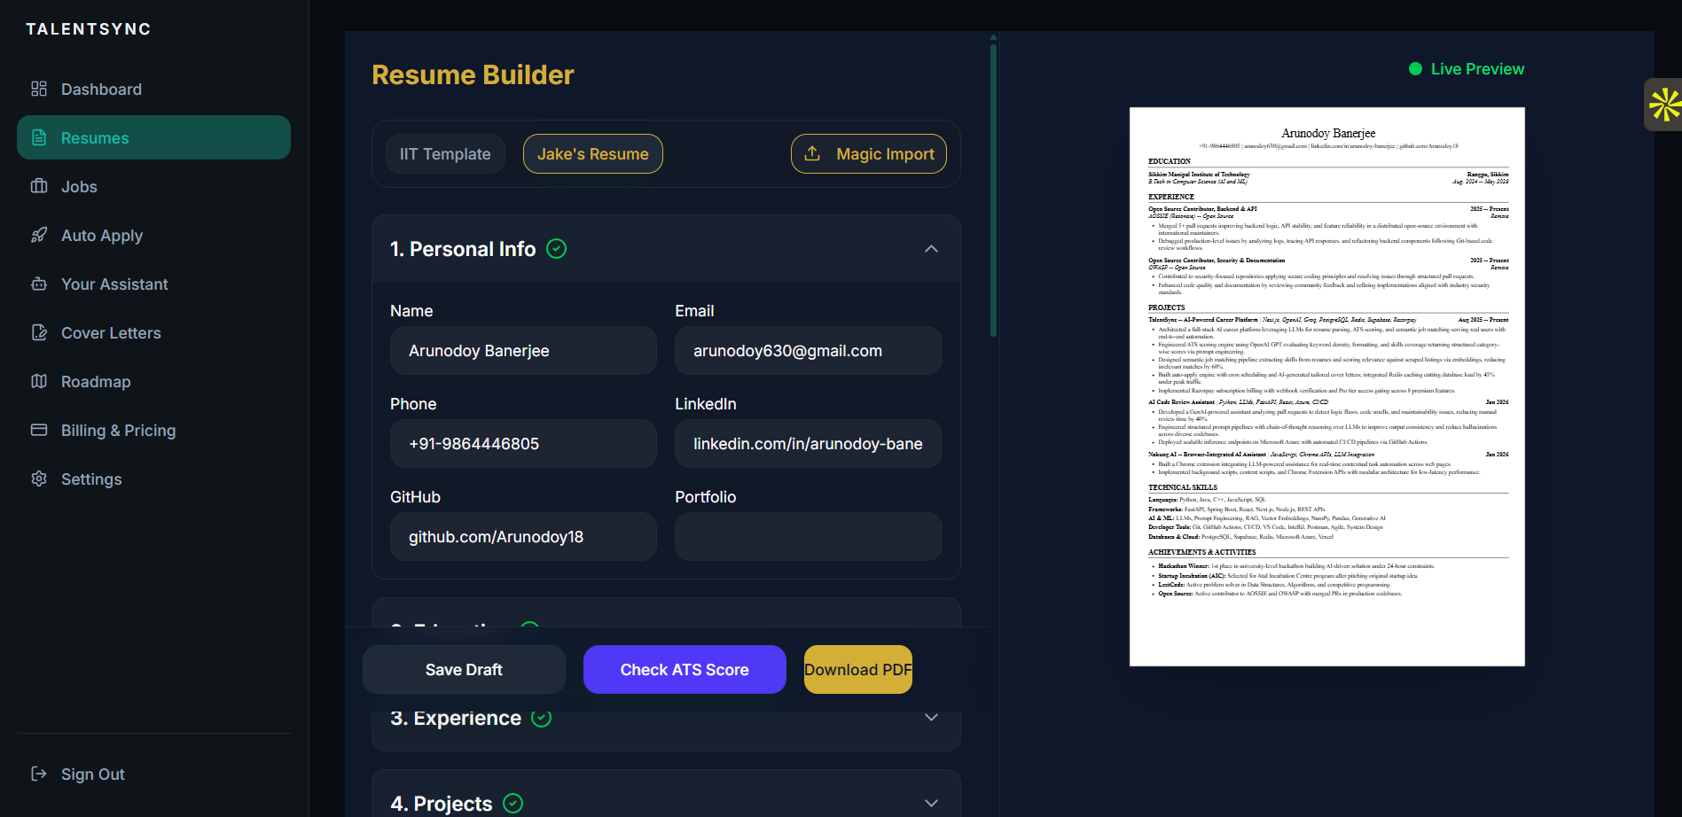Click the 3. Experience section title
The width and height of the screenshot is (1682, 817).
click(456, 718)
